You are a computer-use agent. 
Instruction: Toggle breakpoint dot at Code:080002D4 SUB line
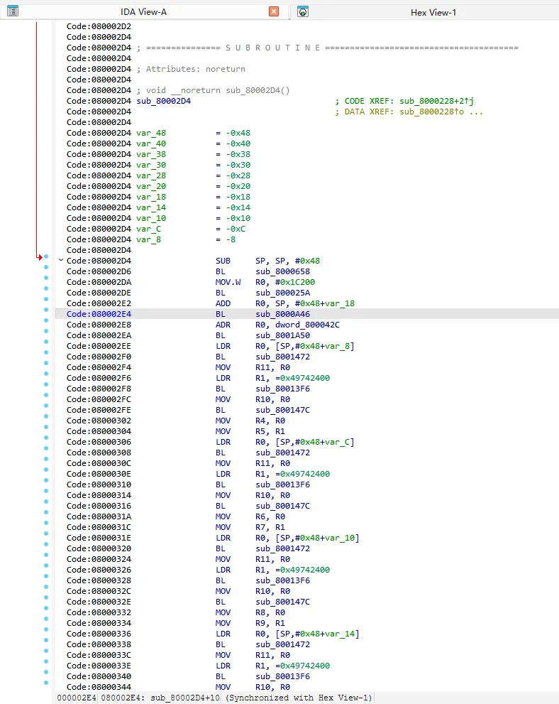click(46, 256)
